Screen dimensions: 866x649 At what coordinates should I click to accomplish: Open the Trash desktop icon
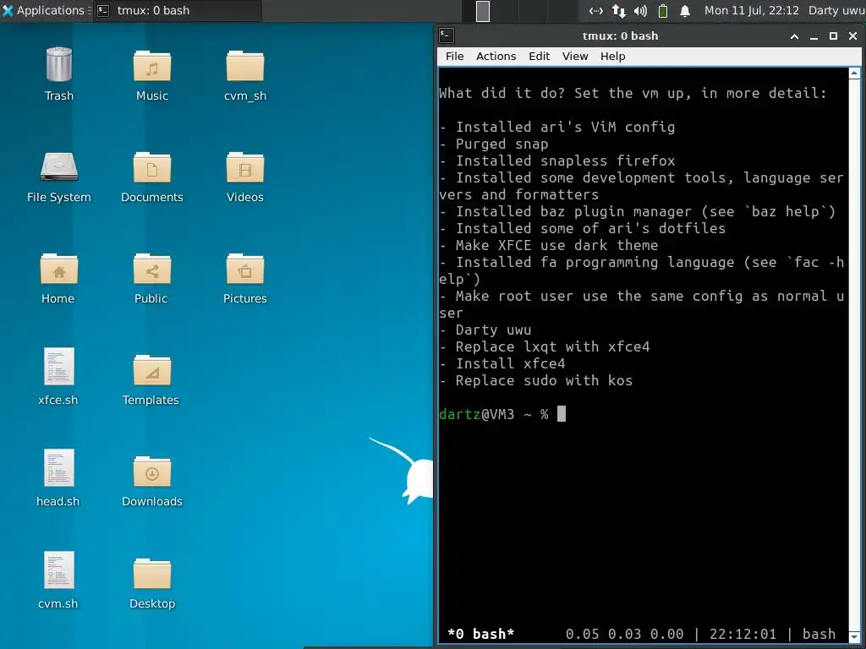tap(58, 74)
